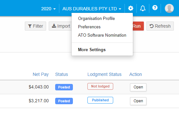Sort by Net Pay column header
The width and height of the screenshot is (179, 128).
[x=41, y=74]
